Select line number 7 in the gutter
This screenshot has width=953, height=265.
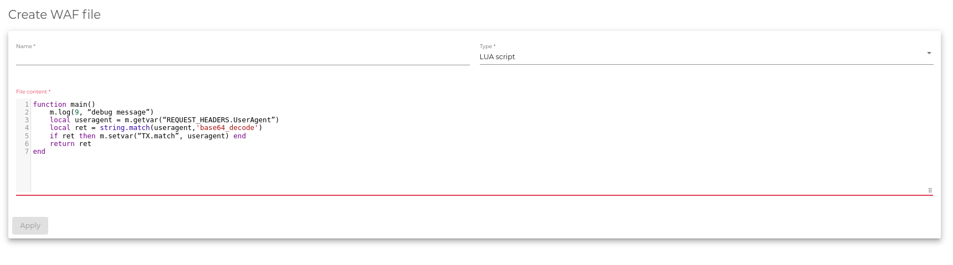(x=27, y=152)
